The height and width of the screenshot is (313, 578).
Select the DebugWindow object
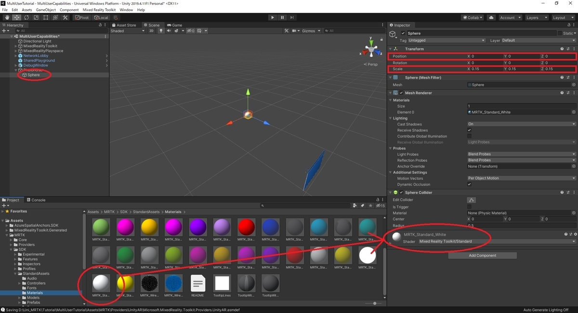(x=36, y=65)
